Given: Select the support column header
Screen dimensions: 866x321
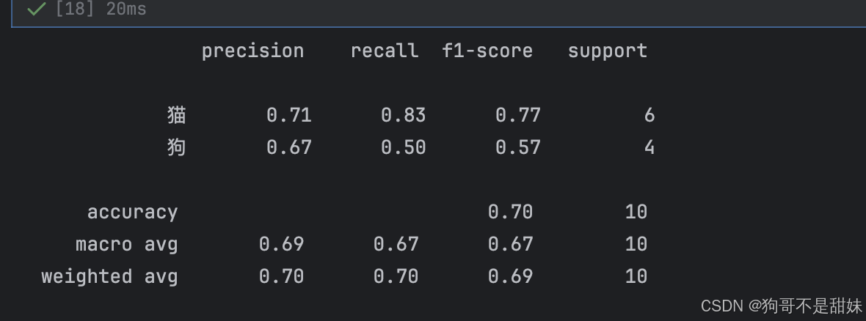Looking at the screenshot, I should tap(608, 51).
